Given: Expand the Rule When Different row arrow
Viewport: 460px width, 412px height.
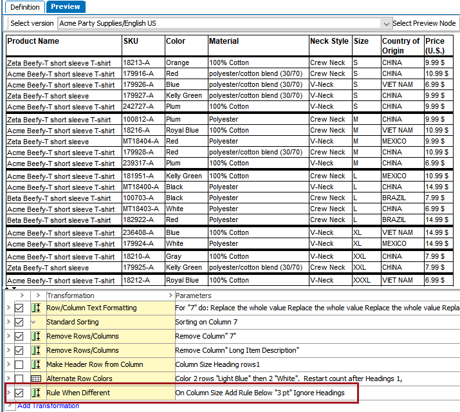Looking at the screenshot, I should [x=8, y=393].
